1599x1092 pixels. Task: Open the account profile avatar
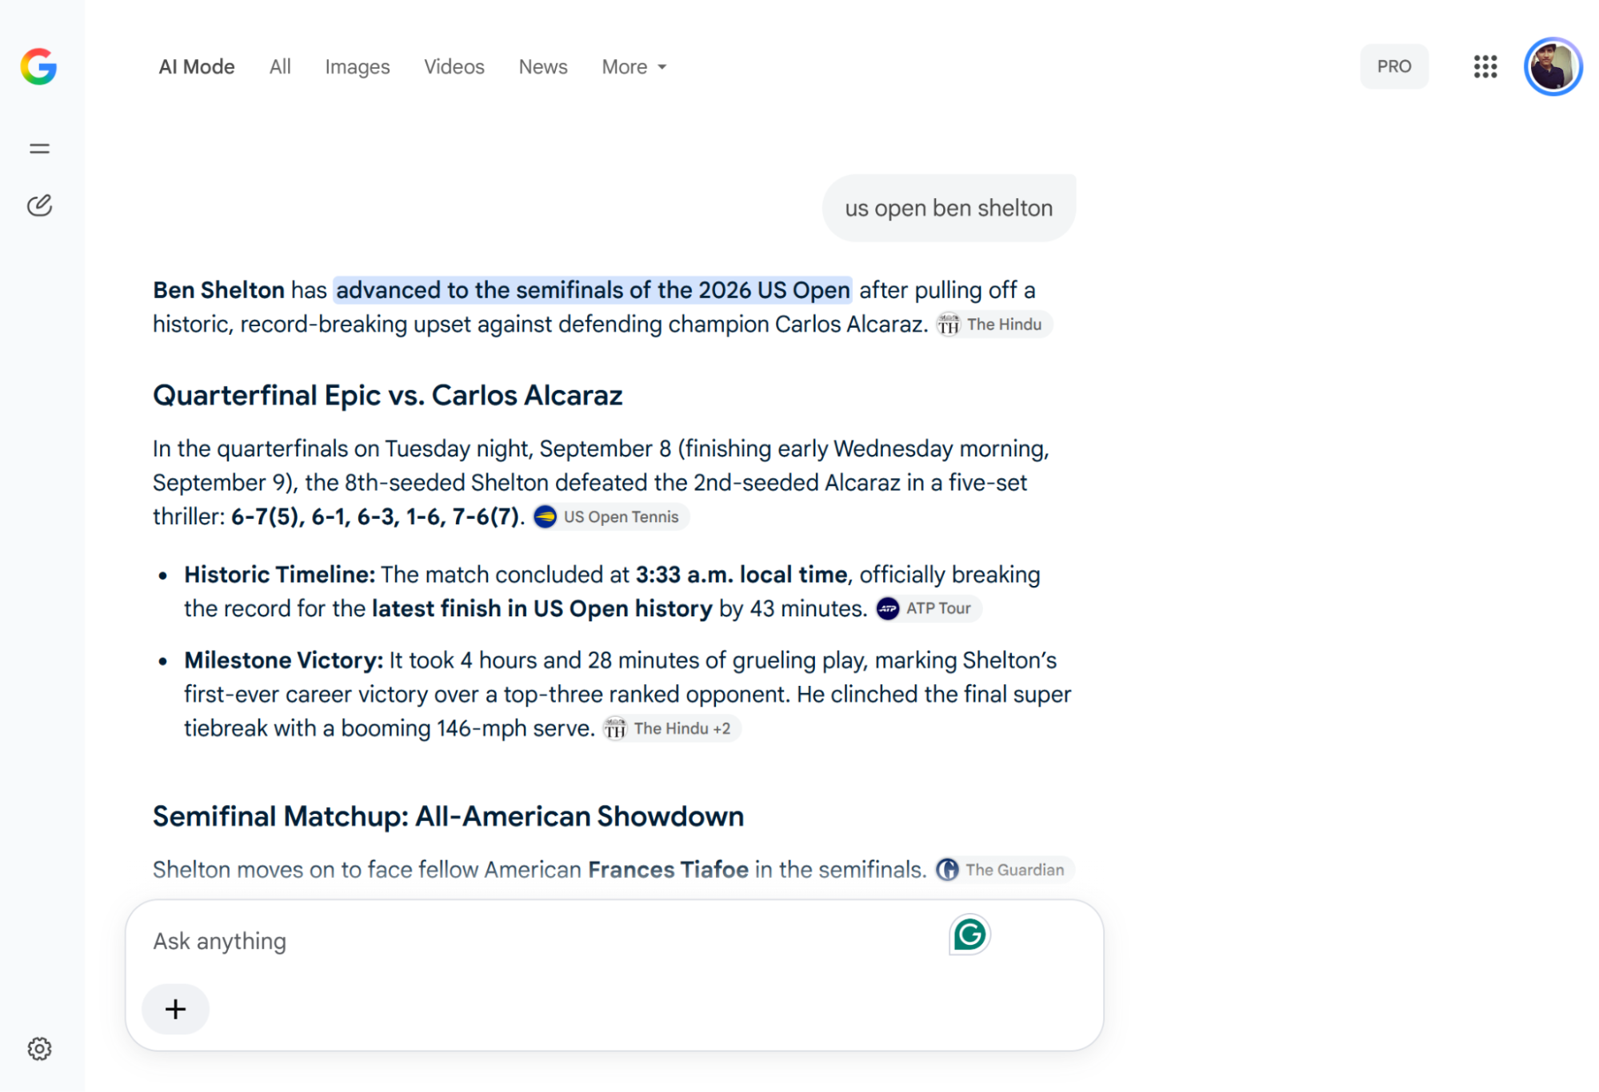(x=1553, y=66)
